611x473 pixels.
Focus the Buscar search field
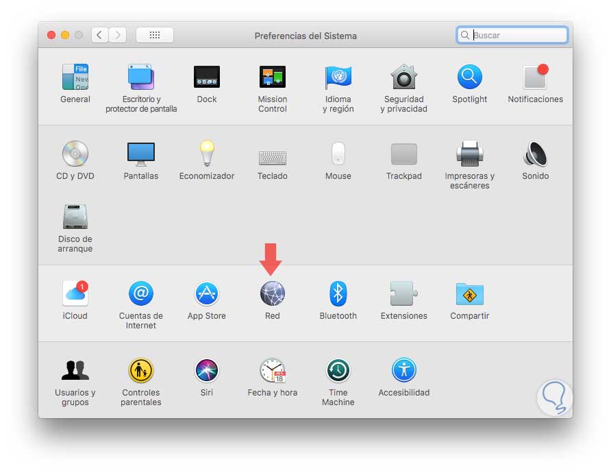512,35
